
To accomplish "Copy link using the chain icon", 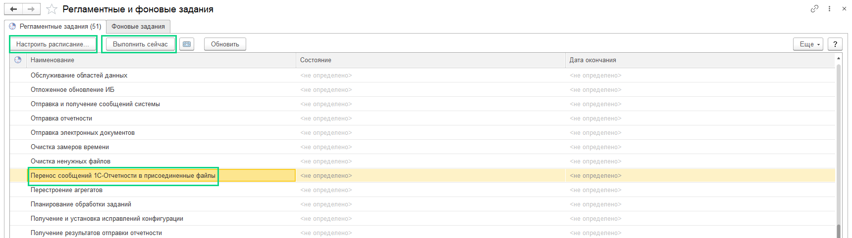I will coord(814,8).
